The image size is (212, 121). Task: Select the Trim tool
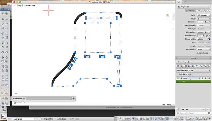(3, 76)
